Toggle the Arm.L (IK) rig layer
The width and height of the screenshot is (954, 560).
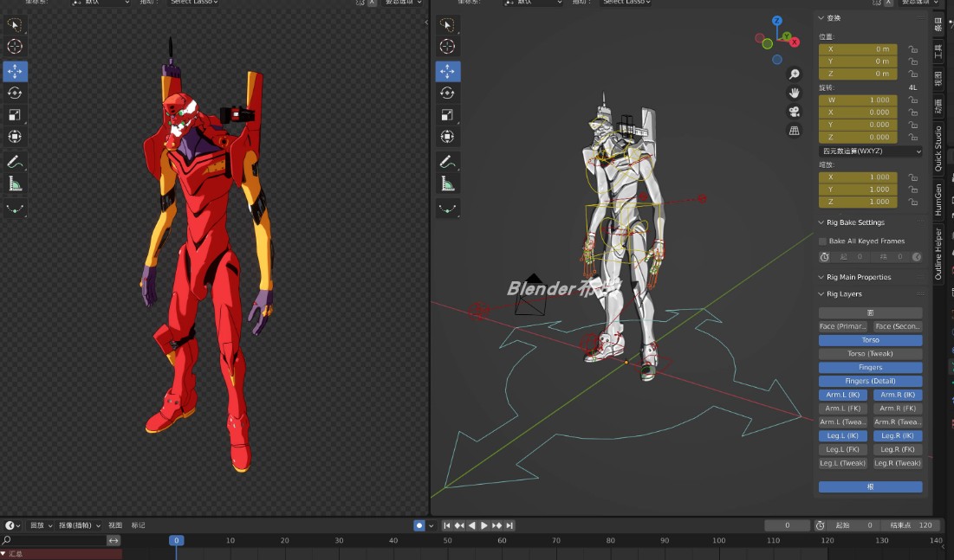click(x=843, y=396)
